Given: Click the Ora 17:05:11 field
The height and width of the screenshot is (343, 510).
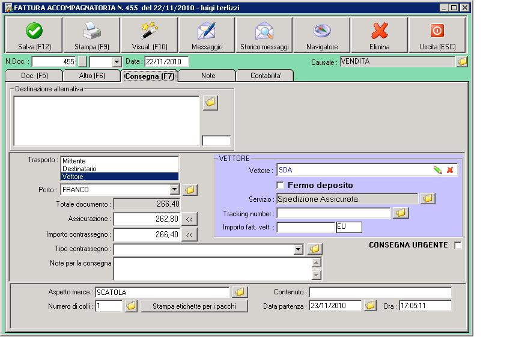Looking at the screenshot, I should coord(425,306).
